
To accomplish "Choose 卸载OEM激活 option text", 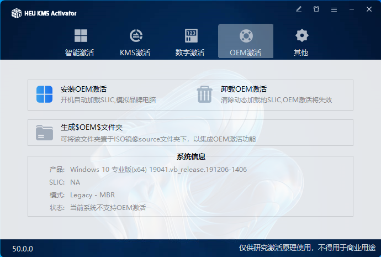I will click(x=244, y=89).
